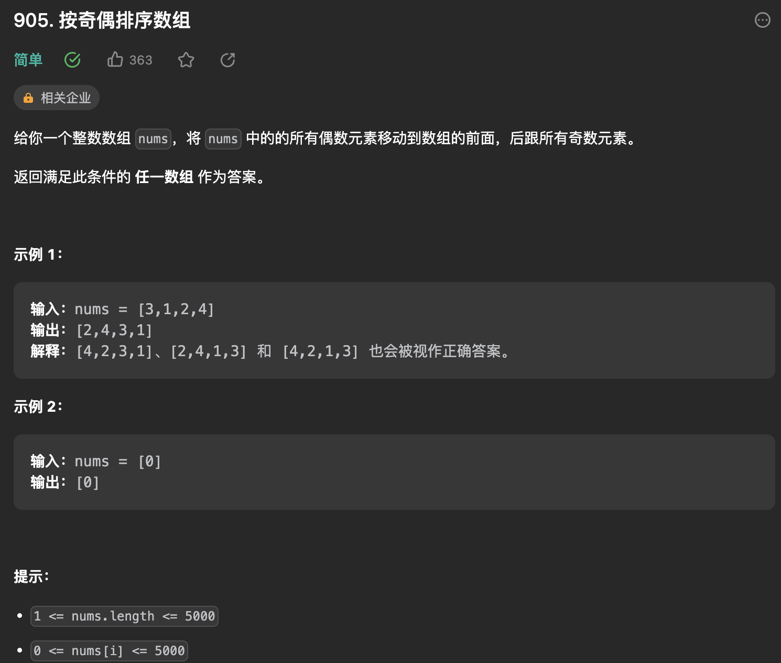Click the constraint chip 0 <= nums[i] <= 5000
781x663 pixels.
(x=109, y=650)
